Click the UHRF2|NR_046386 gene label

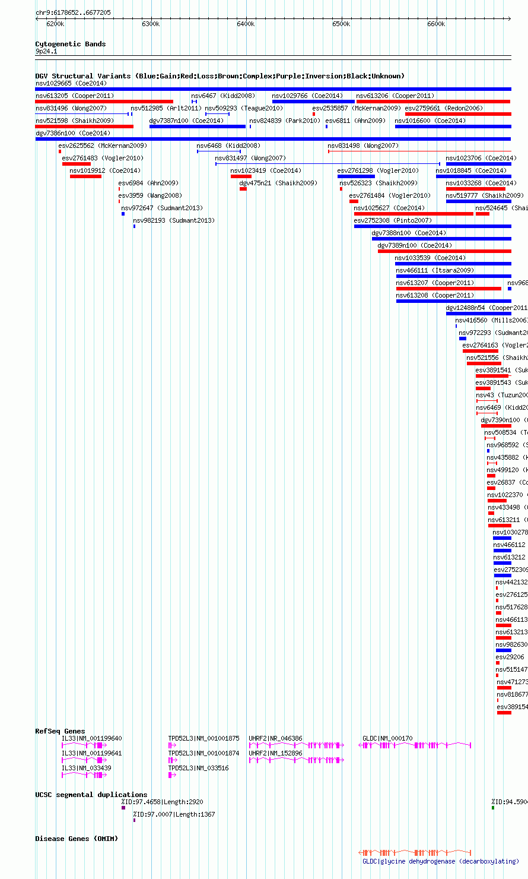click(x=276, y=738)
